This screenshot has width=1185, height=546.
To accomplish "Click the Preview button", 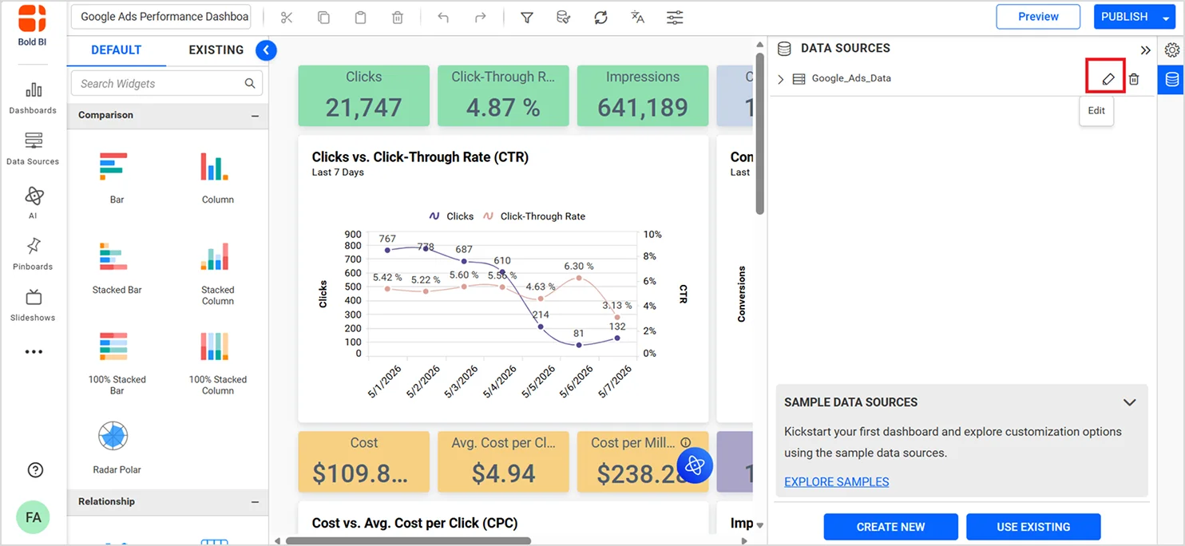I will [1038, 17].
